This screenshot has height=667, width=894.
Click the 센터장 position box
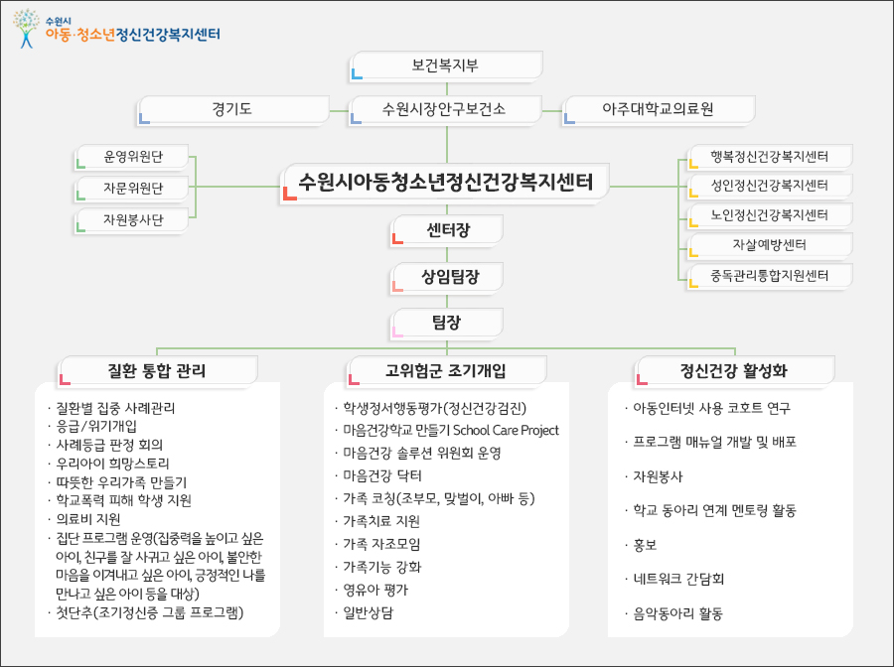(x=447, y=230)
